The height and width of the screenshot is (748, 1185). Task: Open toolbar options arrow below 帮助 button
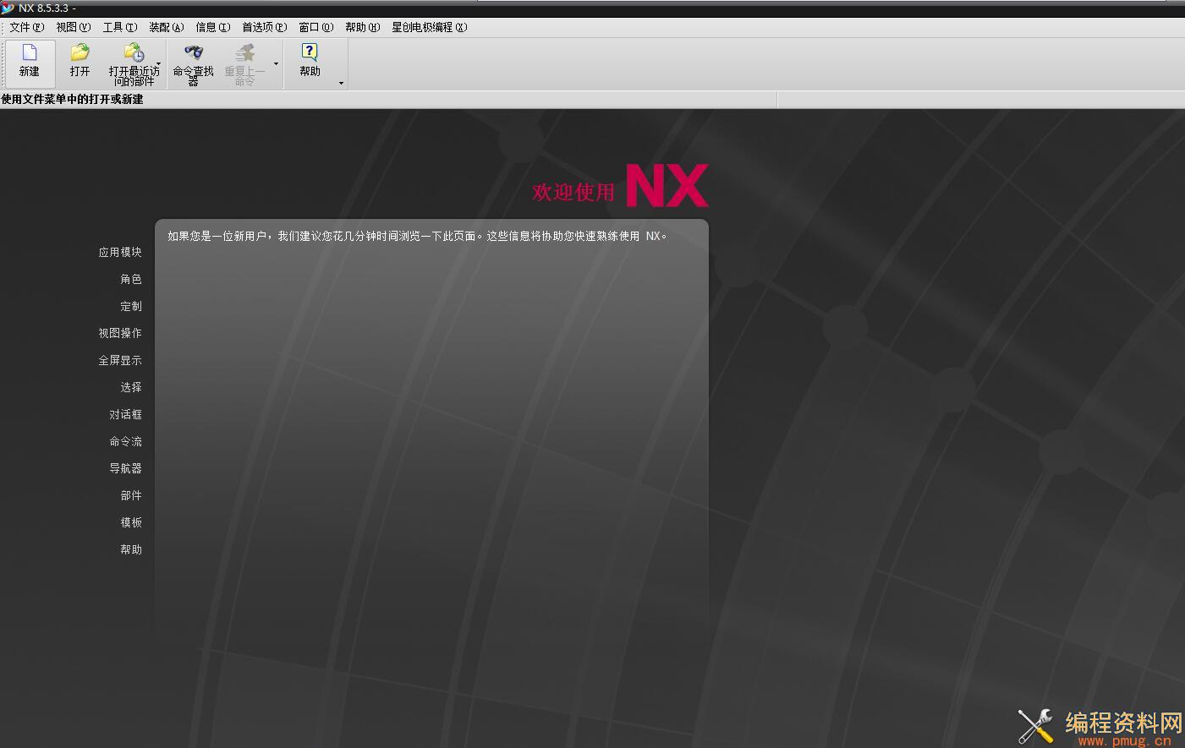coord(341,83)
